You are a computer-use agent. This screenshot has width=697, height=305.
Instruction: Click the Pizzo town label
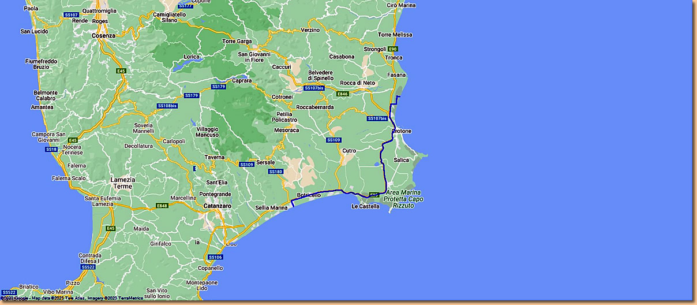[73, 282]
